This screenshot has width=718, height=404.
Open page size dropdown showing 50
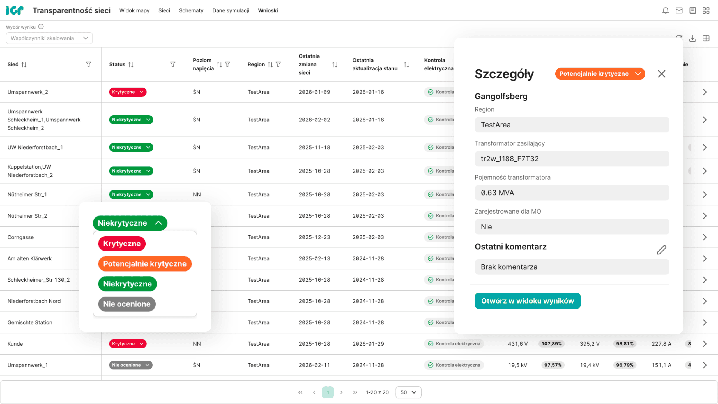[408, 392]
